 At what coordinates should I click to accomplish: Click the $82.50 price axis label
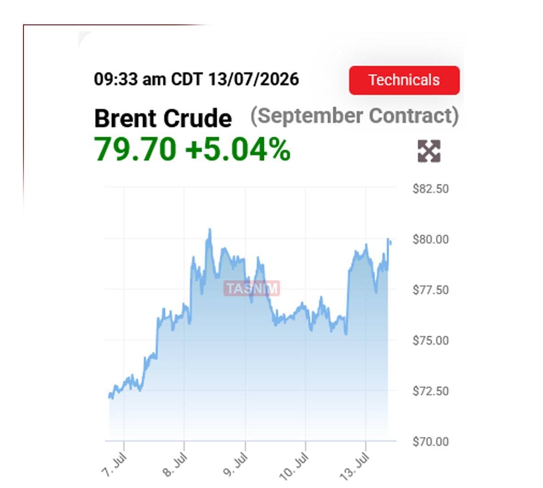pos(430,189)
